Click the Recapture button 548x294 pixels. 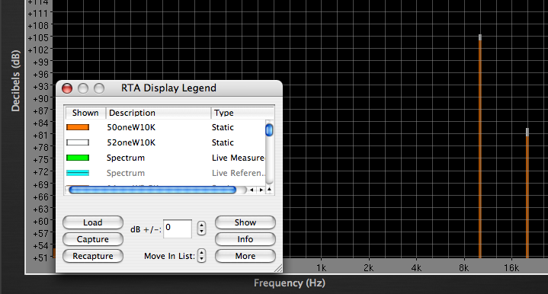[x=93, y=256]
